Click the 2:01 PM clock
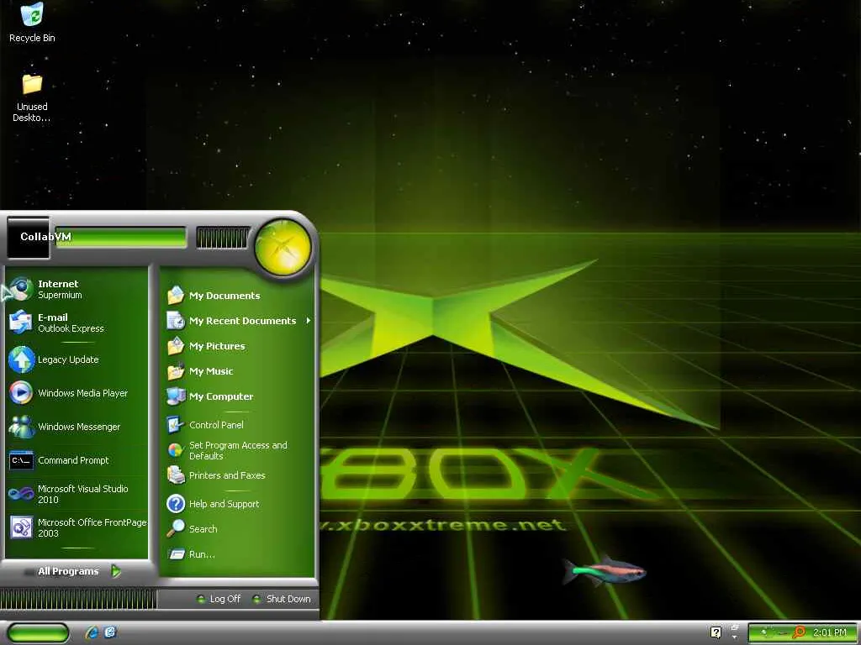 pyautogui.click(x=829, y=632)
